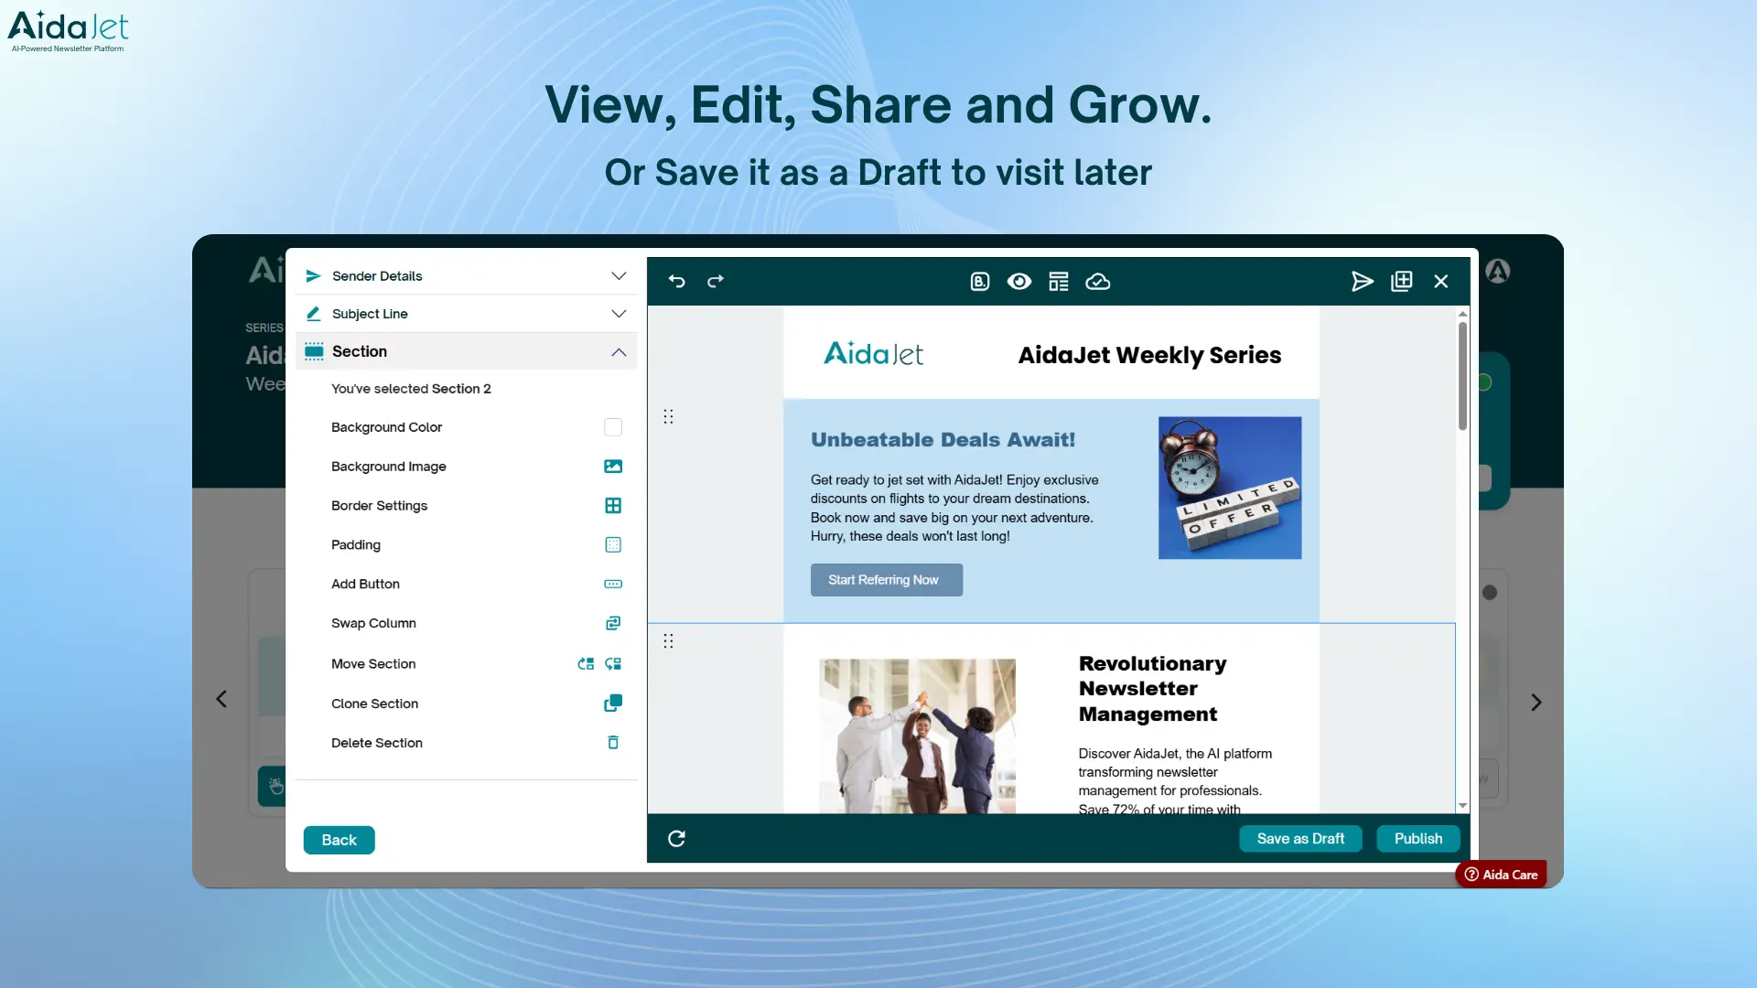Click the profile avatar icon behind editor
Viewport: 1757px width, 988px height.
tap(1498, 271)
